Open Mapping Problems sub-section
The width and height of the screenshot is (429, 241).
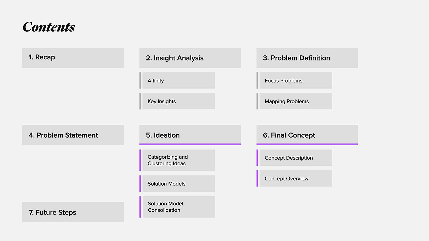295,101
